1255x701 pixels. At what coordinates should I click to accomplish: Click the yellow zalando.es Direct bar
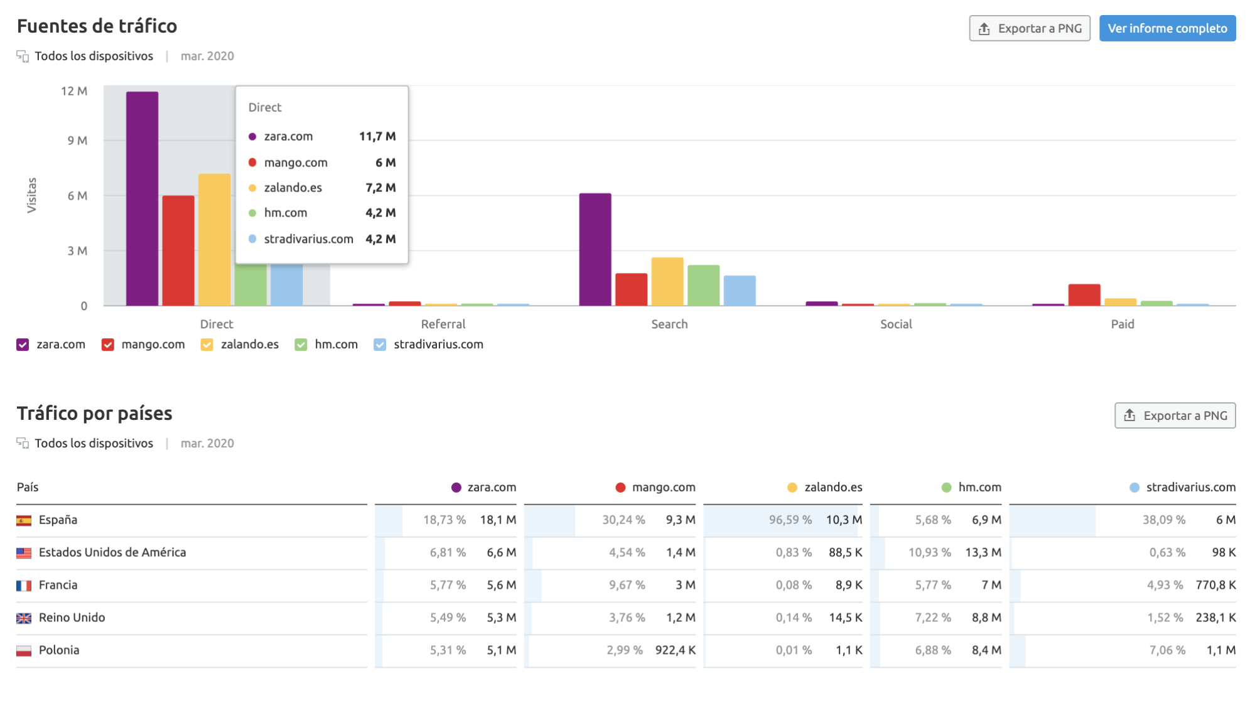(215, 240)
